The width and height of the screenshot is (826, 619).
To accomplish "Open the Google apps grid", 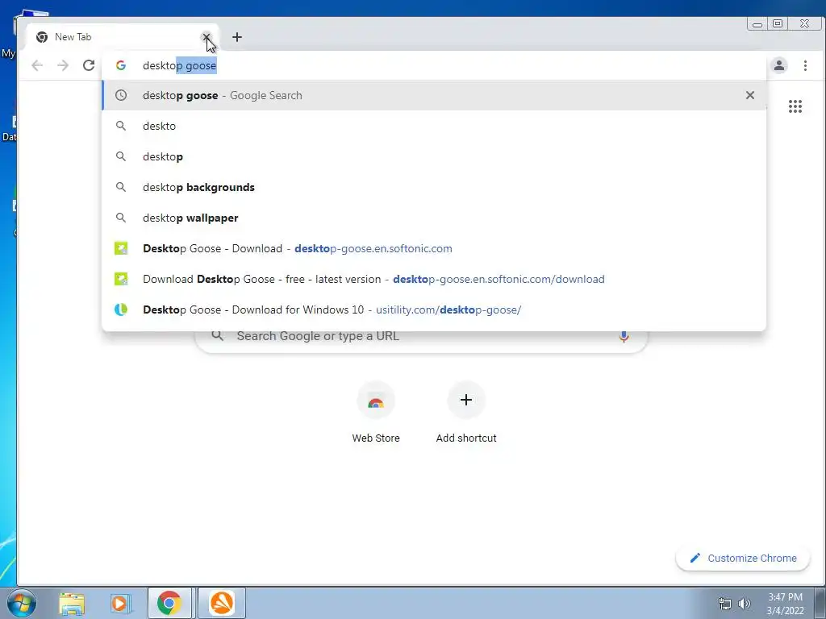I will tap(795, 106).
